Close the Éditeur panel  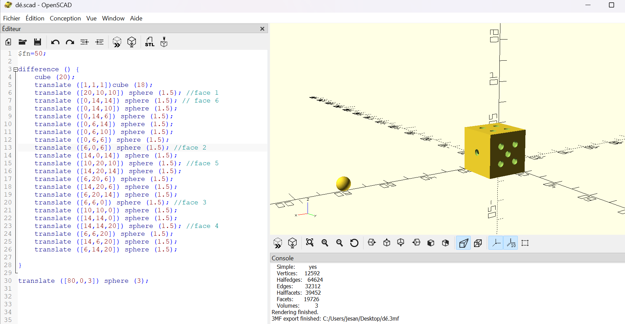[262, 29]
